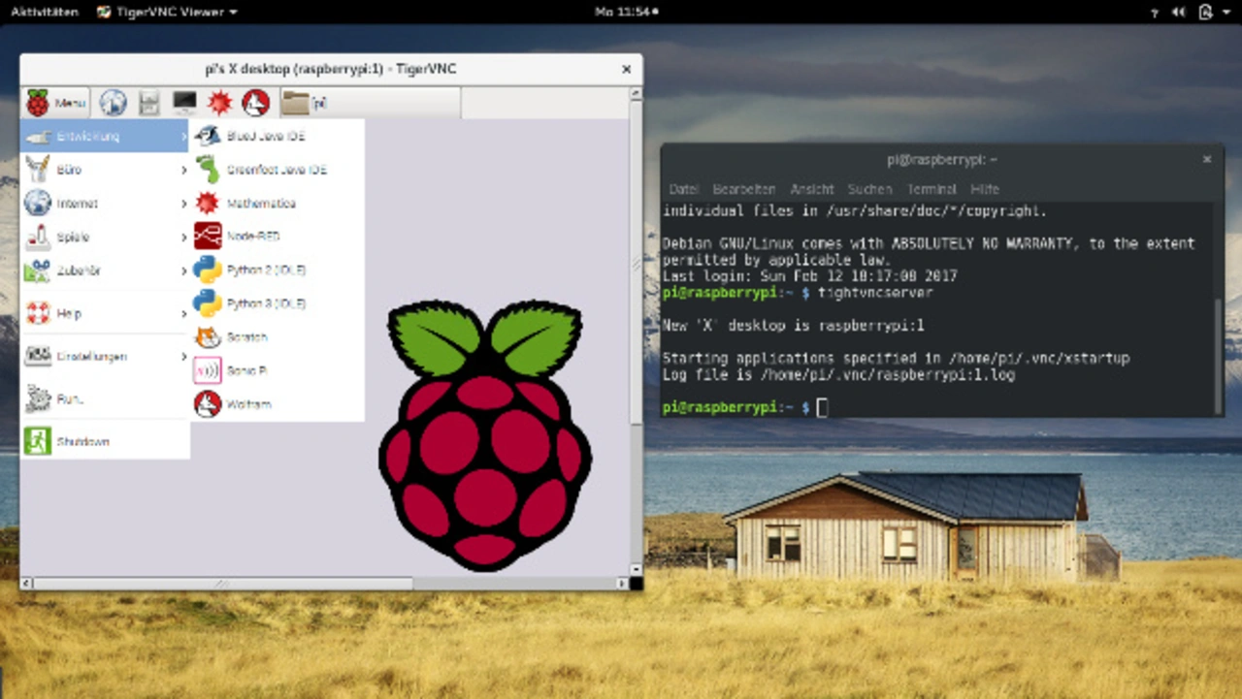Open Datei menu in terminal window

(684, 189)
